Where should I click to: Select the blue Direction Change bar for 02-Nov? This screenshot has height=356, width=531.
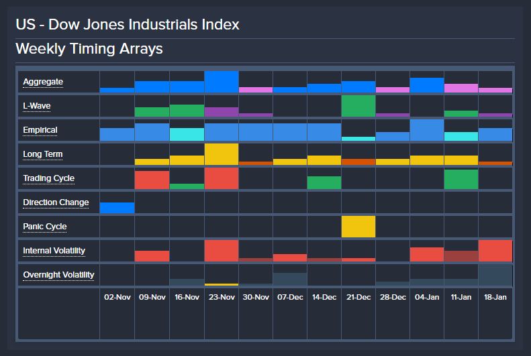click(x=117, y=208)
